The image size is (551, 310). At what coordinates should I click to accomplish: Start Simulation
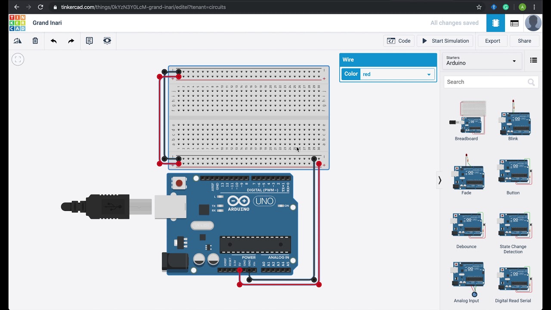point(445,41)
